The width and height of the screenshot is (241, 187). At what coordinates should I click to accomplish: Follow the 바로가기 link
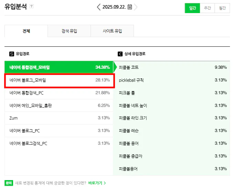[x=97, y=183]
